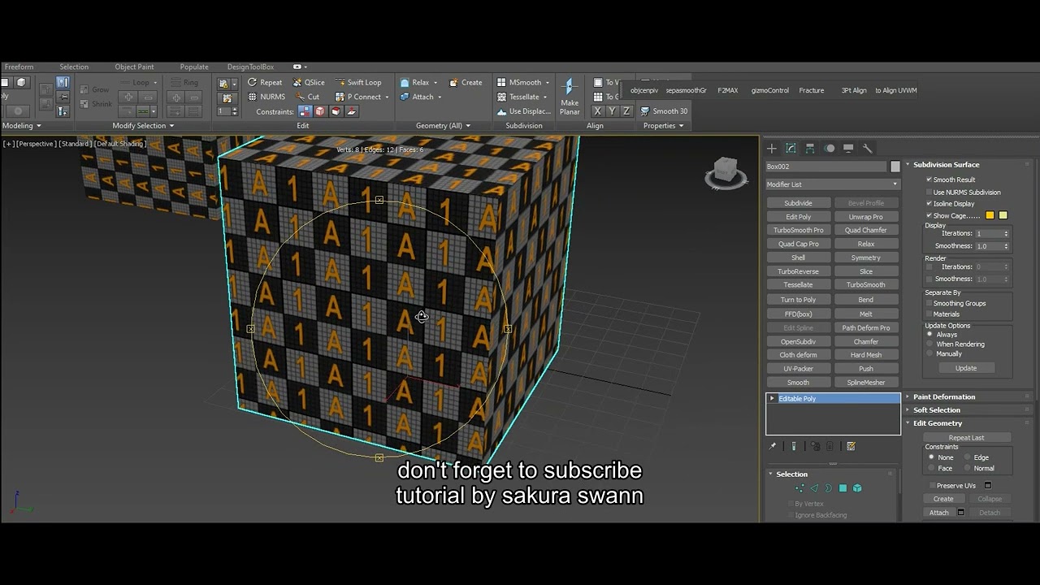
Task: Toggle Isoline Display checkbox
Action: coord(929,203)
